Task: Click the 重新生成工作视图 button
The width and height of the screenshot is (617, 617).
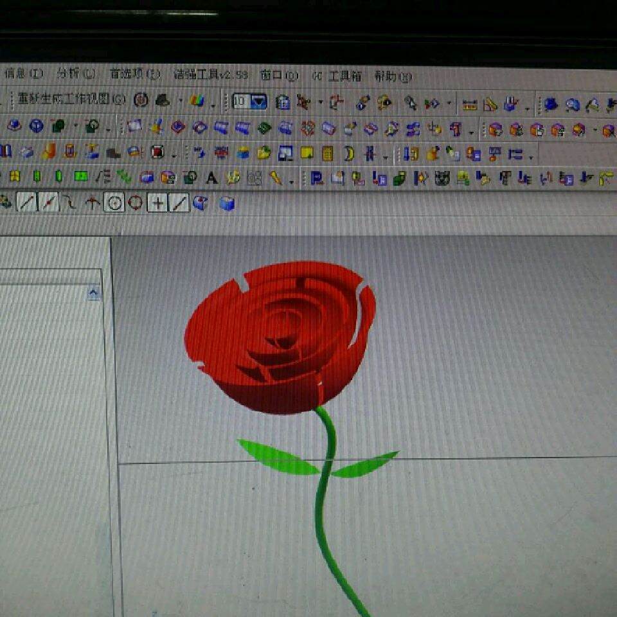Action: [71, 100]
